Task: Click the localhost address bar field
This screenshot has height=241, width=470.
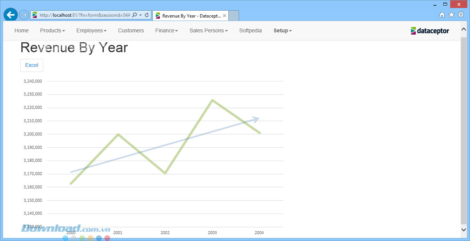Action: pyautogui.click(x=84, y=15)
